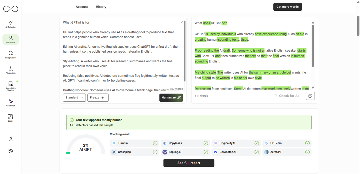Click the '107 words' input count
Image resolution: width=360 pixels, height=174 pixels.
(x=176, y=89)
